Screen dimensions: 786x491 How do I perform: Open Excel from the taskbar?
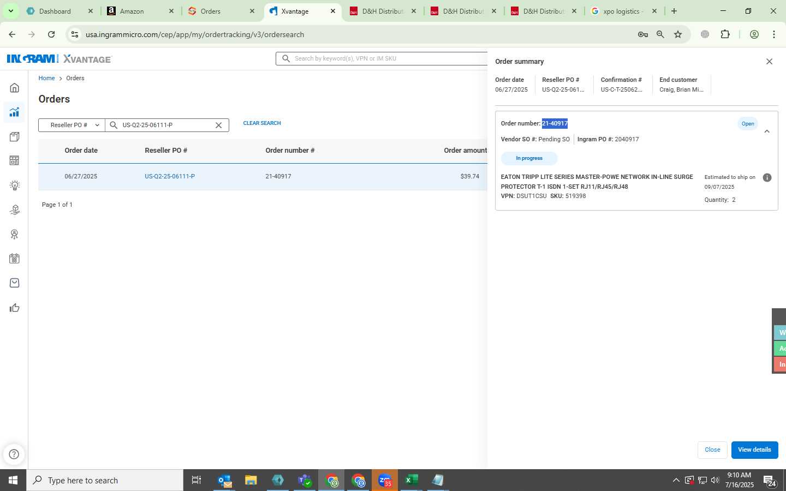pos(412,481)
